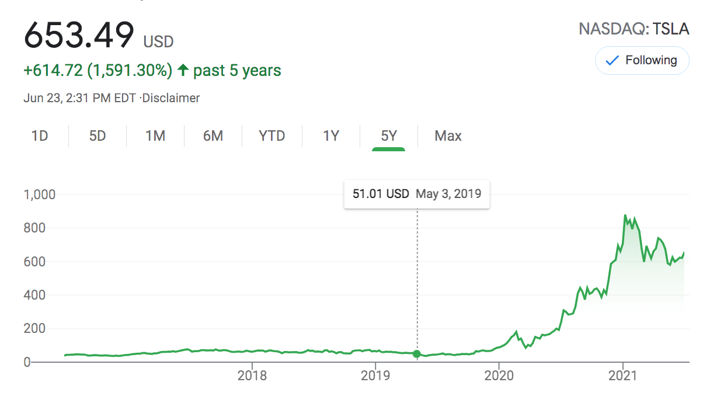The width and height of the screenshot is (717, 396).
Task: Select the 1D time range tab
Action: click(40, 136)
